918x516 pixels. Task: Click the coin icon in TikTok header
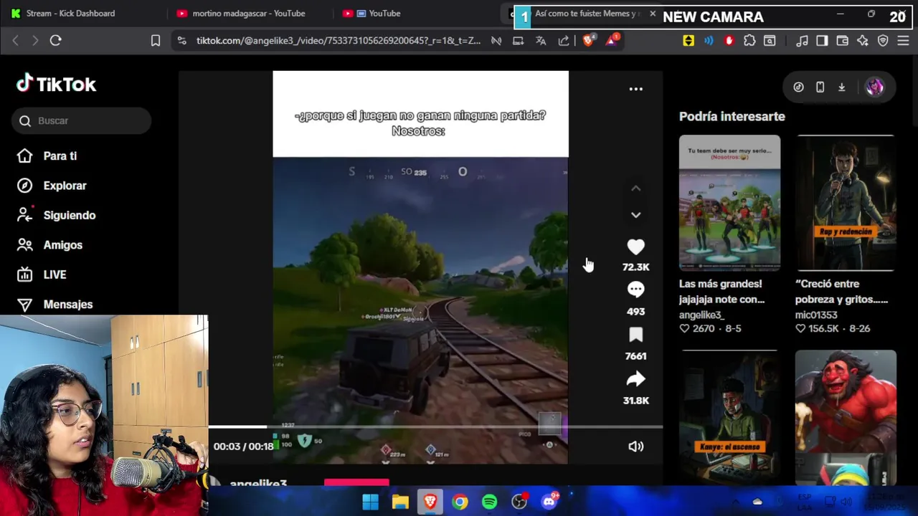click(798, 87)
